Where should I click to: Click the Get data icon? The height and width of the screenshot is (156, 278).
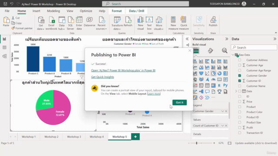click(41, 20)
